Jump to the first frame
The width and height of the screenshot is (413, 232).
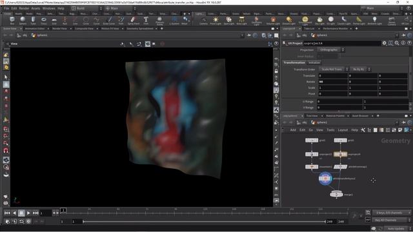pyautogui.click(x=7, y=213)
